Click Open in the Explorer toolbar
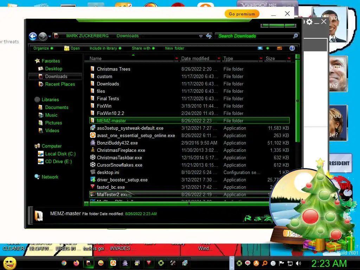This screenshot has height=270, width=360. click(72, 48)
